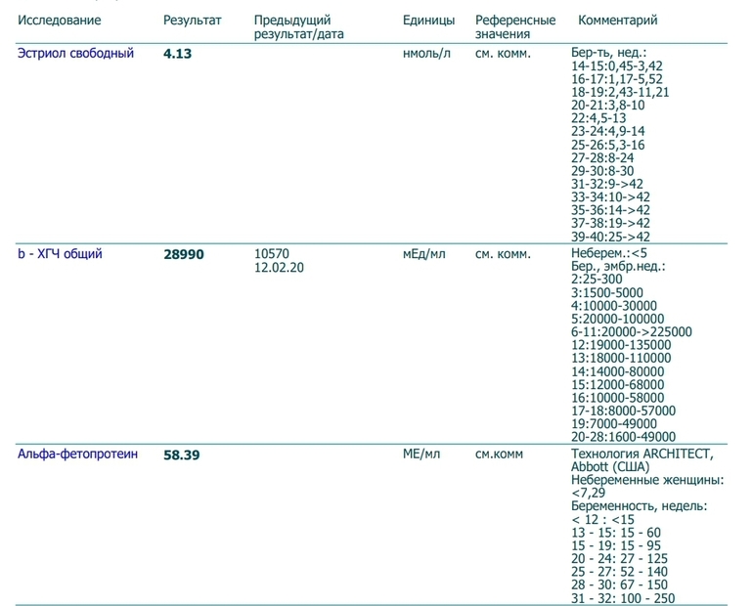The image size is (753, 606).
Task: Click the 6-11:20000->225000 reference range
Action: 631,331
